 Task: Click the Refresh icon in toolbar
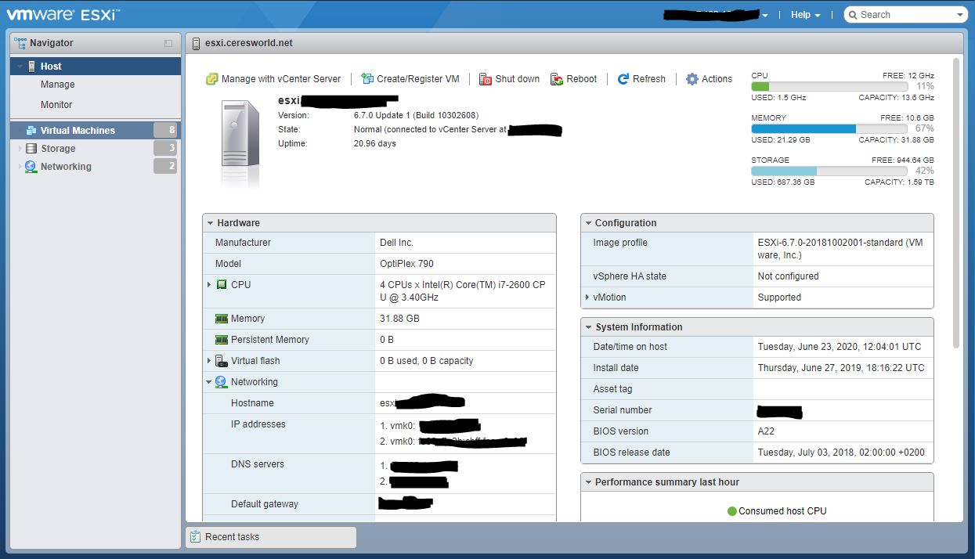(x=623, y=79)
